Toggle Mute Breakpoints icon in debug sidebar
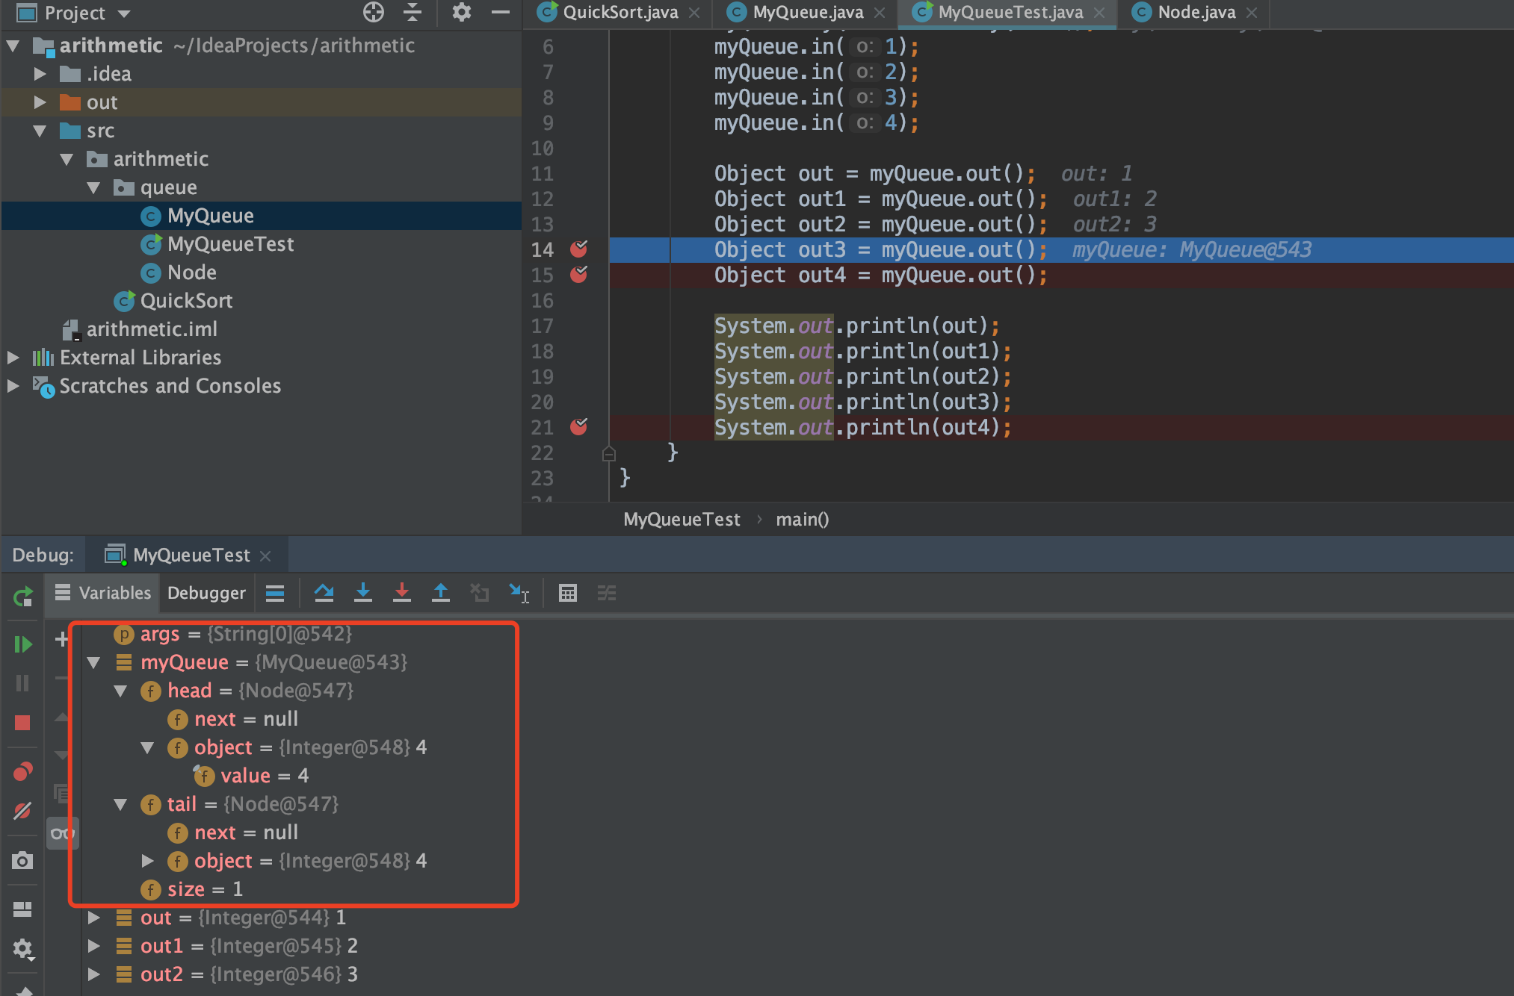 (x=22, y=811)
